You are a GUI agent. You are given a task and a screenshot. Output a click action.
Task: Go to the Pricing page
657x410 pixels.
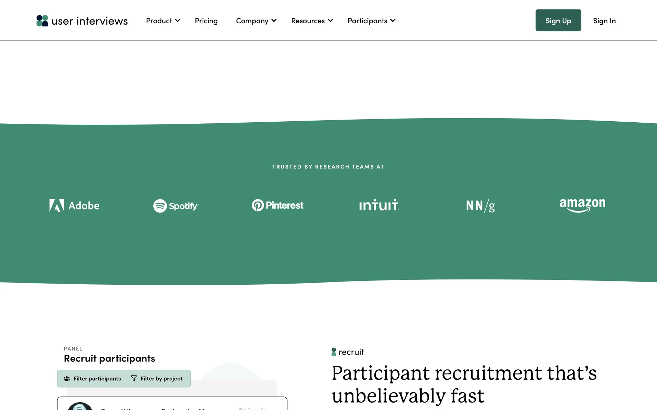pos(206,21)
